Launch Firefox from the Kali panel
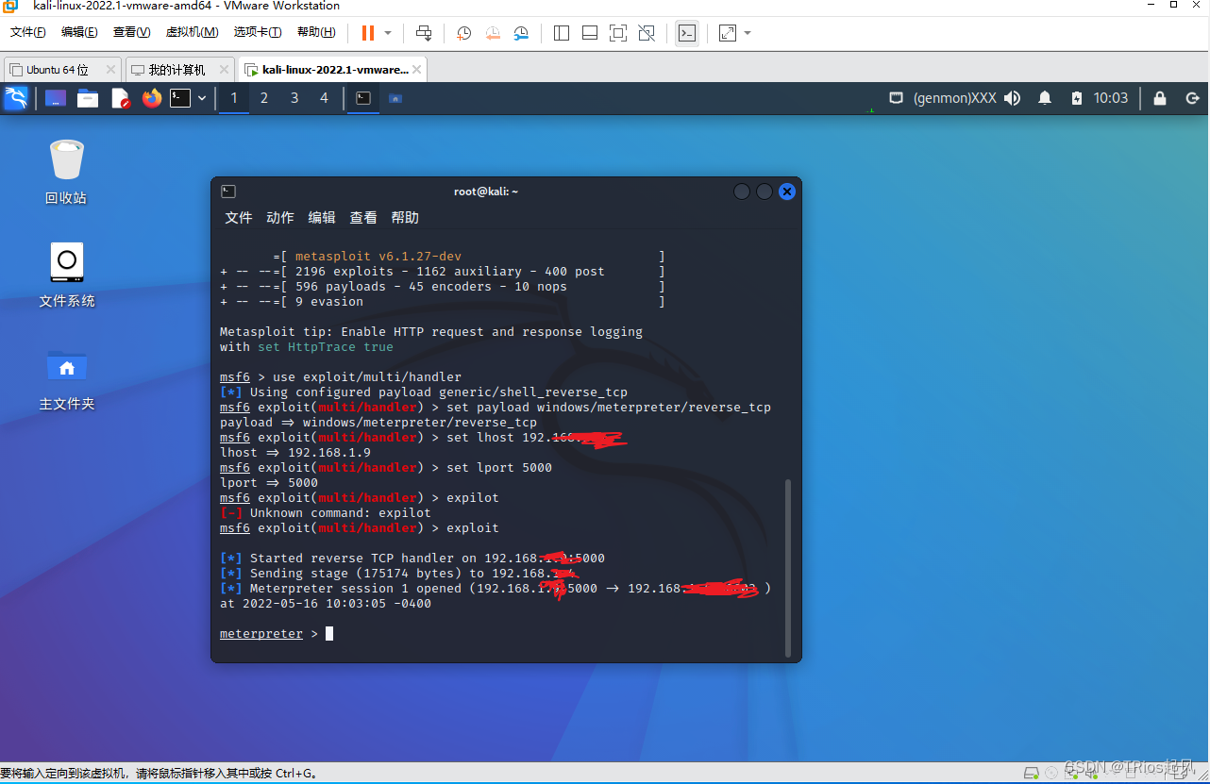Viewport: 1210px width, 784px height. point(152,98)
